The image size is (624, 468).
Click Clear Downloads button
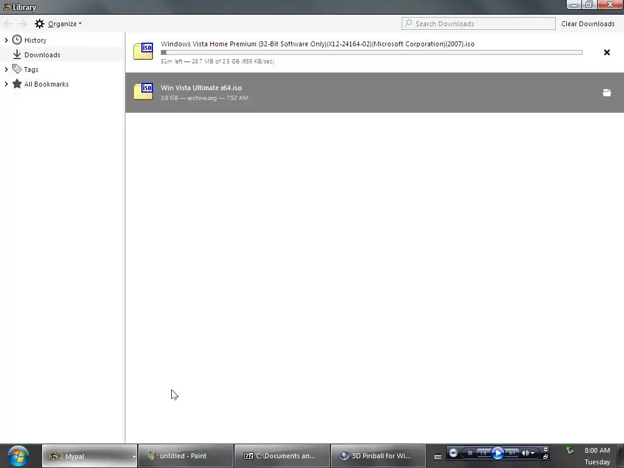click(588, 24)
